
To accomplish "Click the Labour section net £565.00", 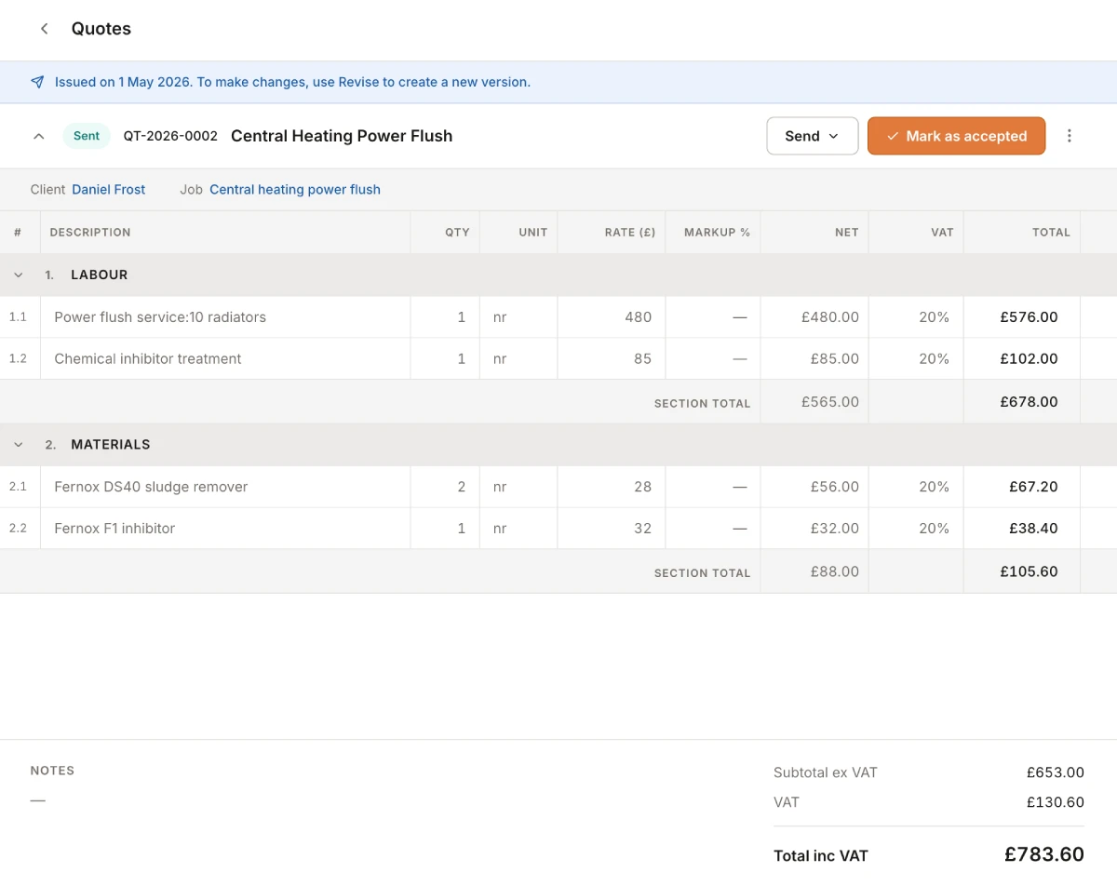I will pyautogui.click(x=830, y=402).
